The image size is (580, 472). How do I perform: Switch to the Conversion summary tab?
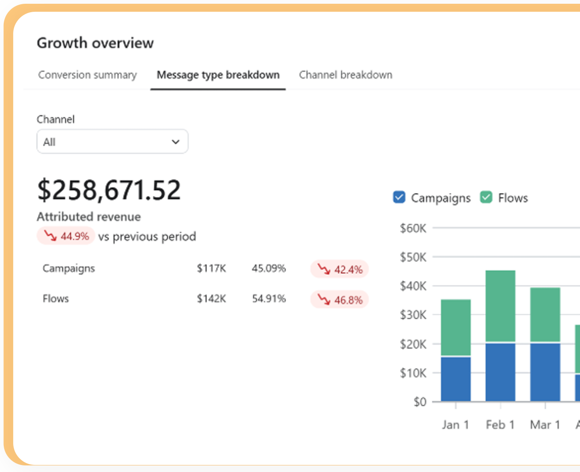click(87, 75)
